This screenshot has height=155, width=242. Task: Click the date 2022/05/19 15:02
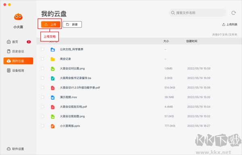coord(199,116)
